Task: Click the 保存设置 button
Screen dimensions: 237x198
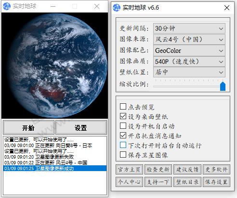Action: click(x=216, y=182)
